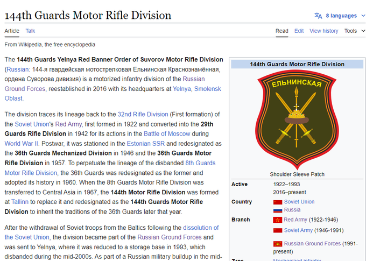Viewport: 366px width, 261px height.
Task: Open the Soviet Army link in infobox
Action: pos(298,230)
